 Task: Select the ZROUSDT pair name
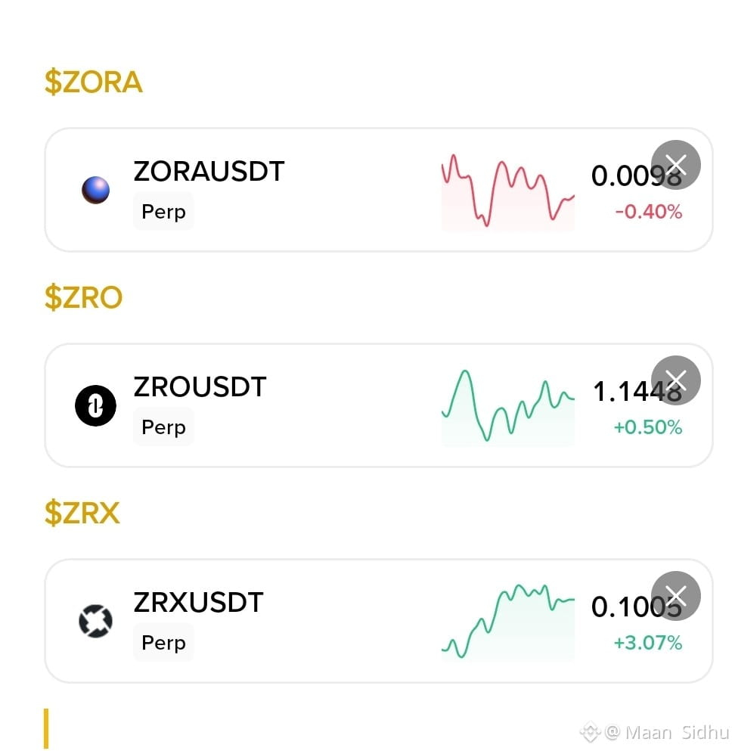200,386
